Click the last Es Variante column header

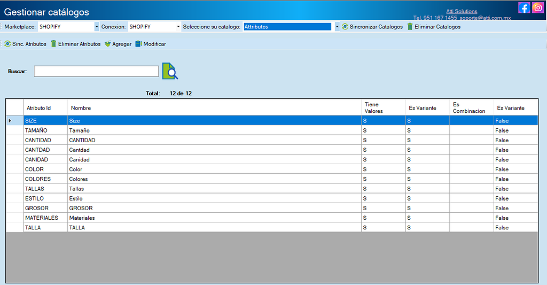[515, 107]
